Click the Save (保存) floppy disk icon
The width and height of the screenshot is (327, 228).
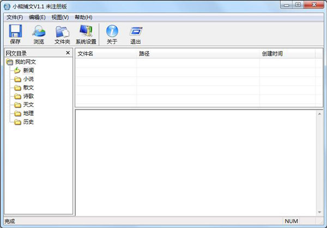coord(15,31)
